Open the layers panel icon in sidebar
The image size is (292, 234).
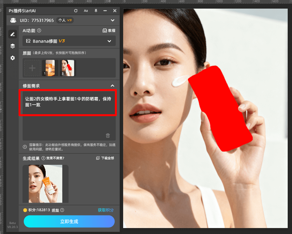[13, 46]
